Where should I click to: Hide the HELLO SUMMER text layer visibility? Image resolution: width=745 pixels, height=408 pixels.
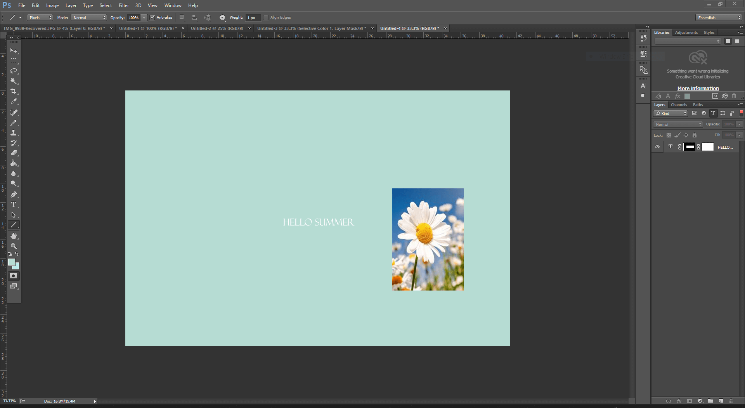pyautogui.click(x=657, y=147)
